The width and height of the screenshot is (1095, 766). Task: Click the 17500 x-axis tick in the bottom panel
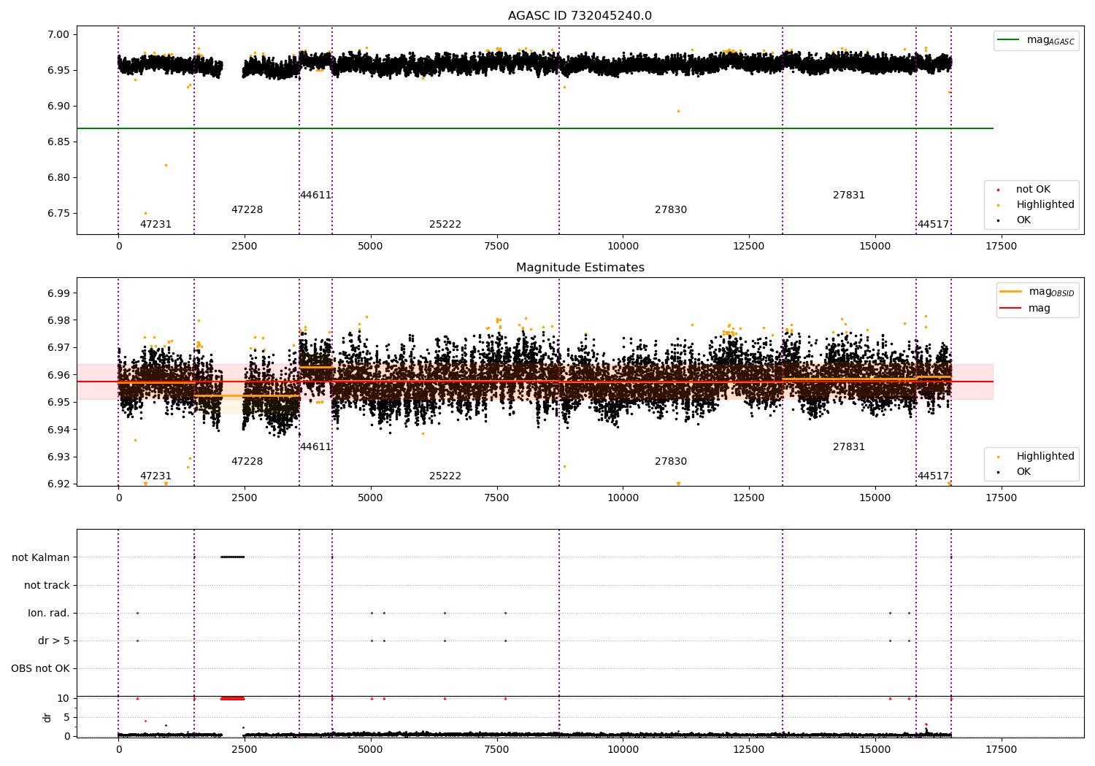pos(1001,750)
